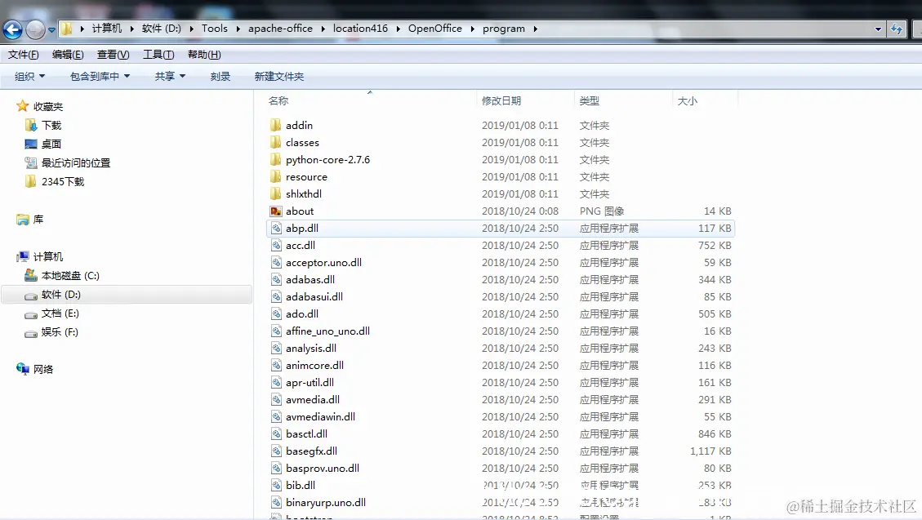Click OpenOffice breadcrumb segment
Screen dimensions: 922x520
434,29
